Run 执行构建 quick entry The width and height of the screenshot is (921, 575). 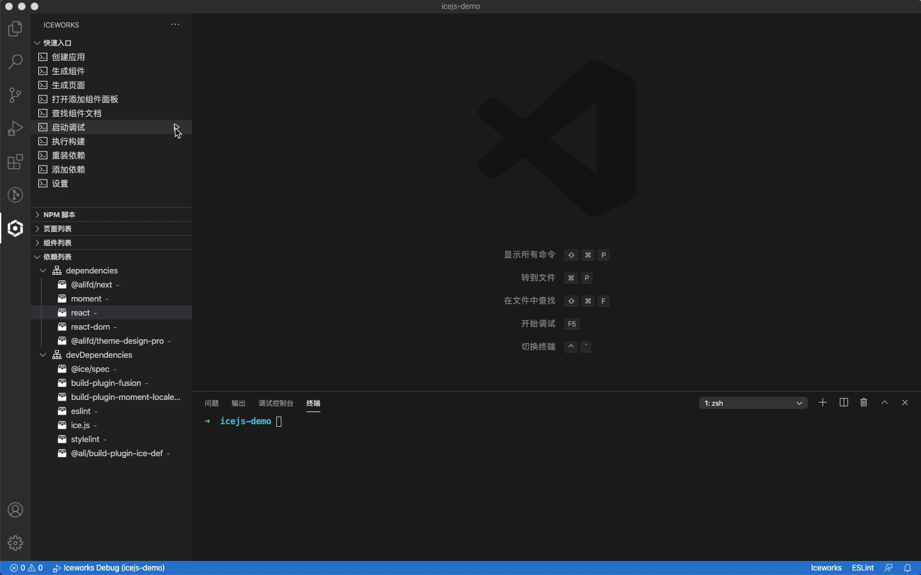111,141
